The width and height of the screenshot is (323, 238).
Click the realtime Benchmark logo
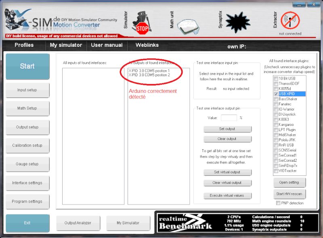(x=185, y=222)
